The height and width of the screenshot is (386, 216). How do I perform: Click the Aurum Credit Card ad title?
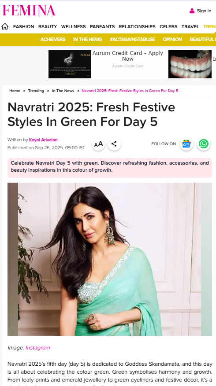coord(128,56)
